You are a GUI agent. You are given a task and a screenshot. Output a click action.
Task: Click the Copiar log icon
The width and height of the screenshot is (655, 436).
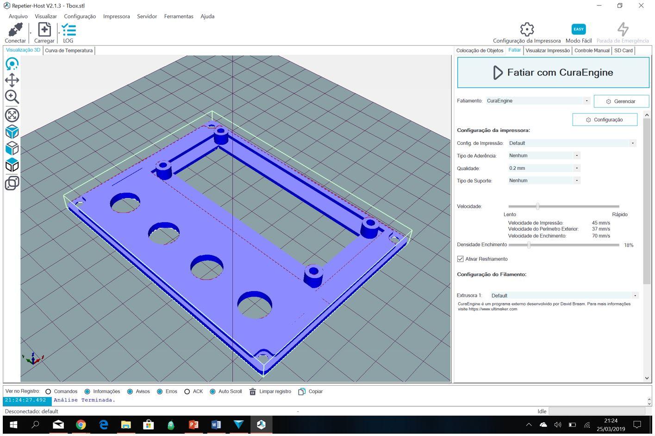pyautogui.click(x=302, y=392)
